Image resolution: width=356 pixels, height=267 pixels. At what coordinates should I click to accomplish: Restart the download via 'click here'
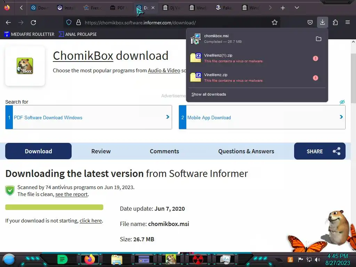[91, 221]
